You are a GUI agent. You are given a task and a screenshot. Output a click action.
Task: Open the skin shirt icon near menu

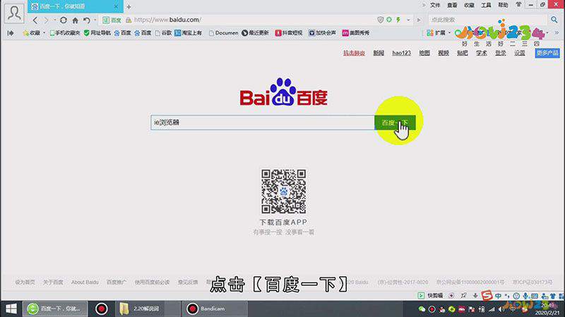(x=518, y=5)
